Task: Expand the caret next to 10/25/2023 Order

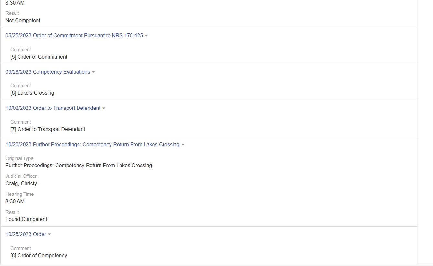Action: pyautogui.click(x=49, y=234)
